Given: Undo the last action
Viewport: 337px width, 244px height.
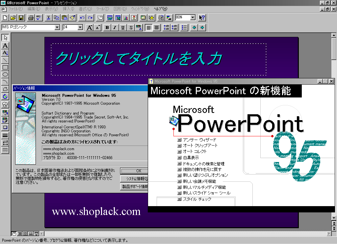Looking at the screenshot, I should tap(82, 18).
